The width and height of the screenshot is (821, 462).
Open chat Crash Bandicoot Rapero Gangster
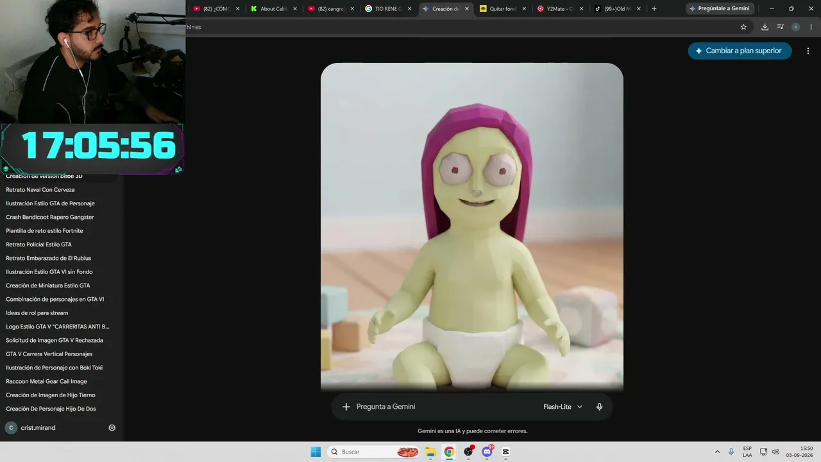pyautogui.click(x=50, y=217)
